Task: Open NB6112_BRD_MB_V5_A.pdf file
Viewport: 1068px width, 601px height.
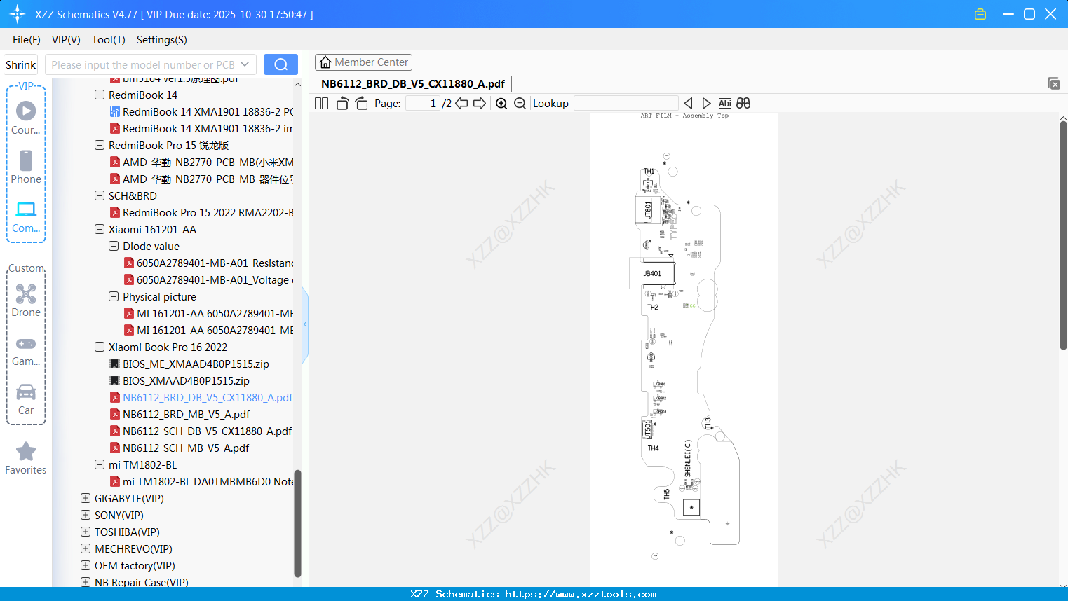Action: (186, 414)
